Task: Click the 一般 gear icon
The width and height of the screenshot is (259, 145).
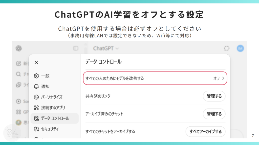Action: [x=36, y=76]
